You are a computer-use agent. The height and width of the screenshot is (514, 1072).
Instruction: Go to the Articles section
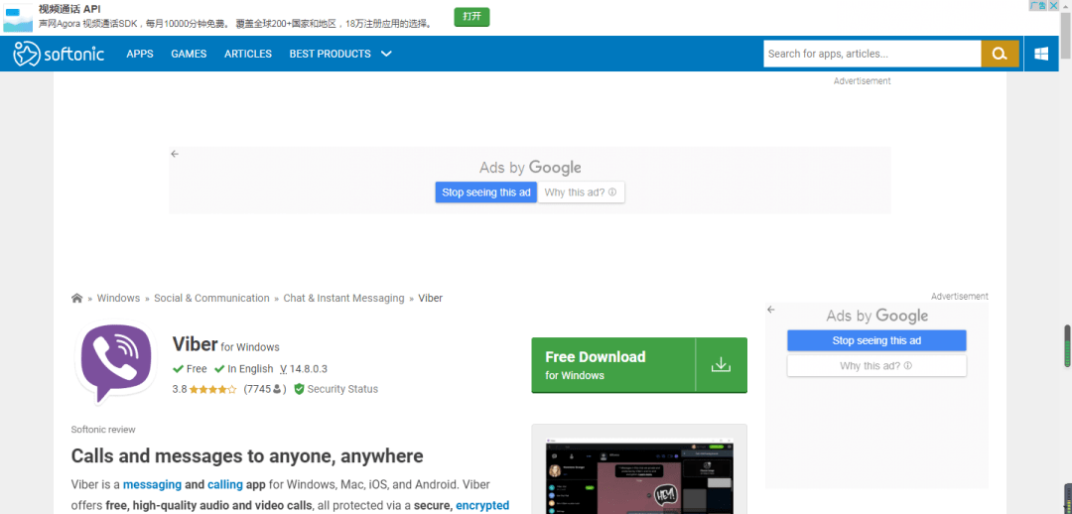pos(248,54)
